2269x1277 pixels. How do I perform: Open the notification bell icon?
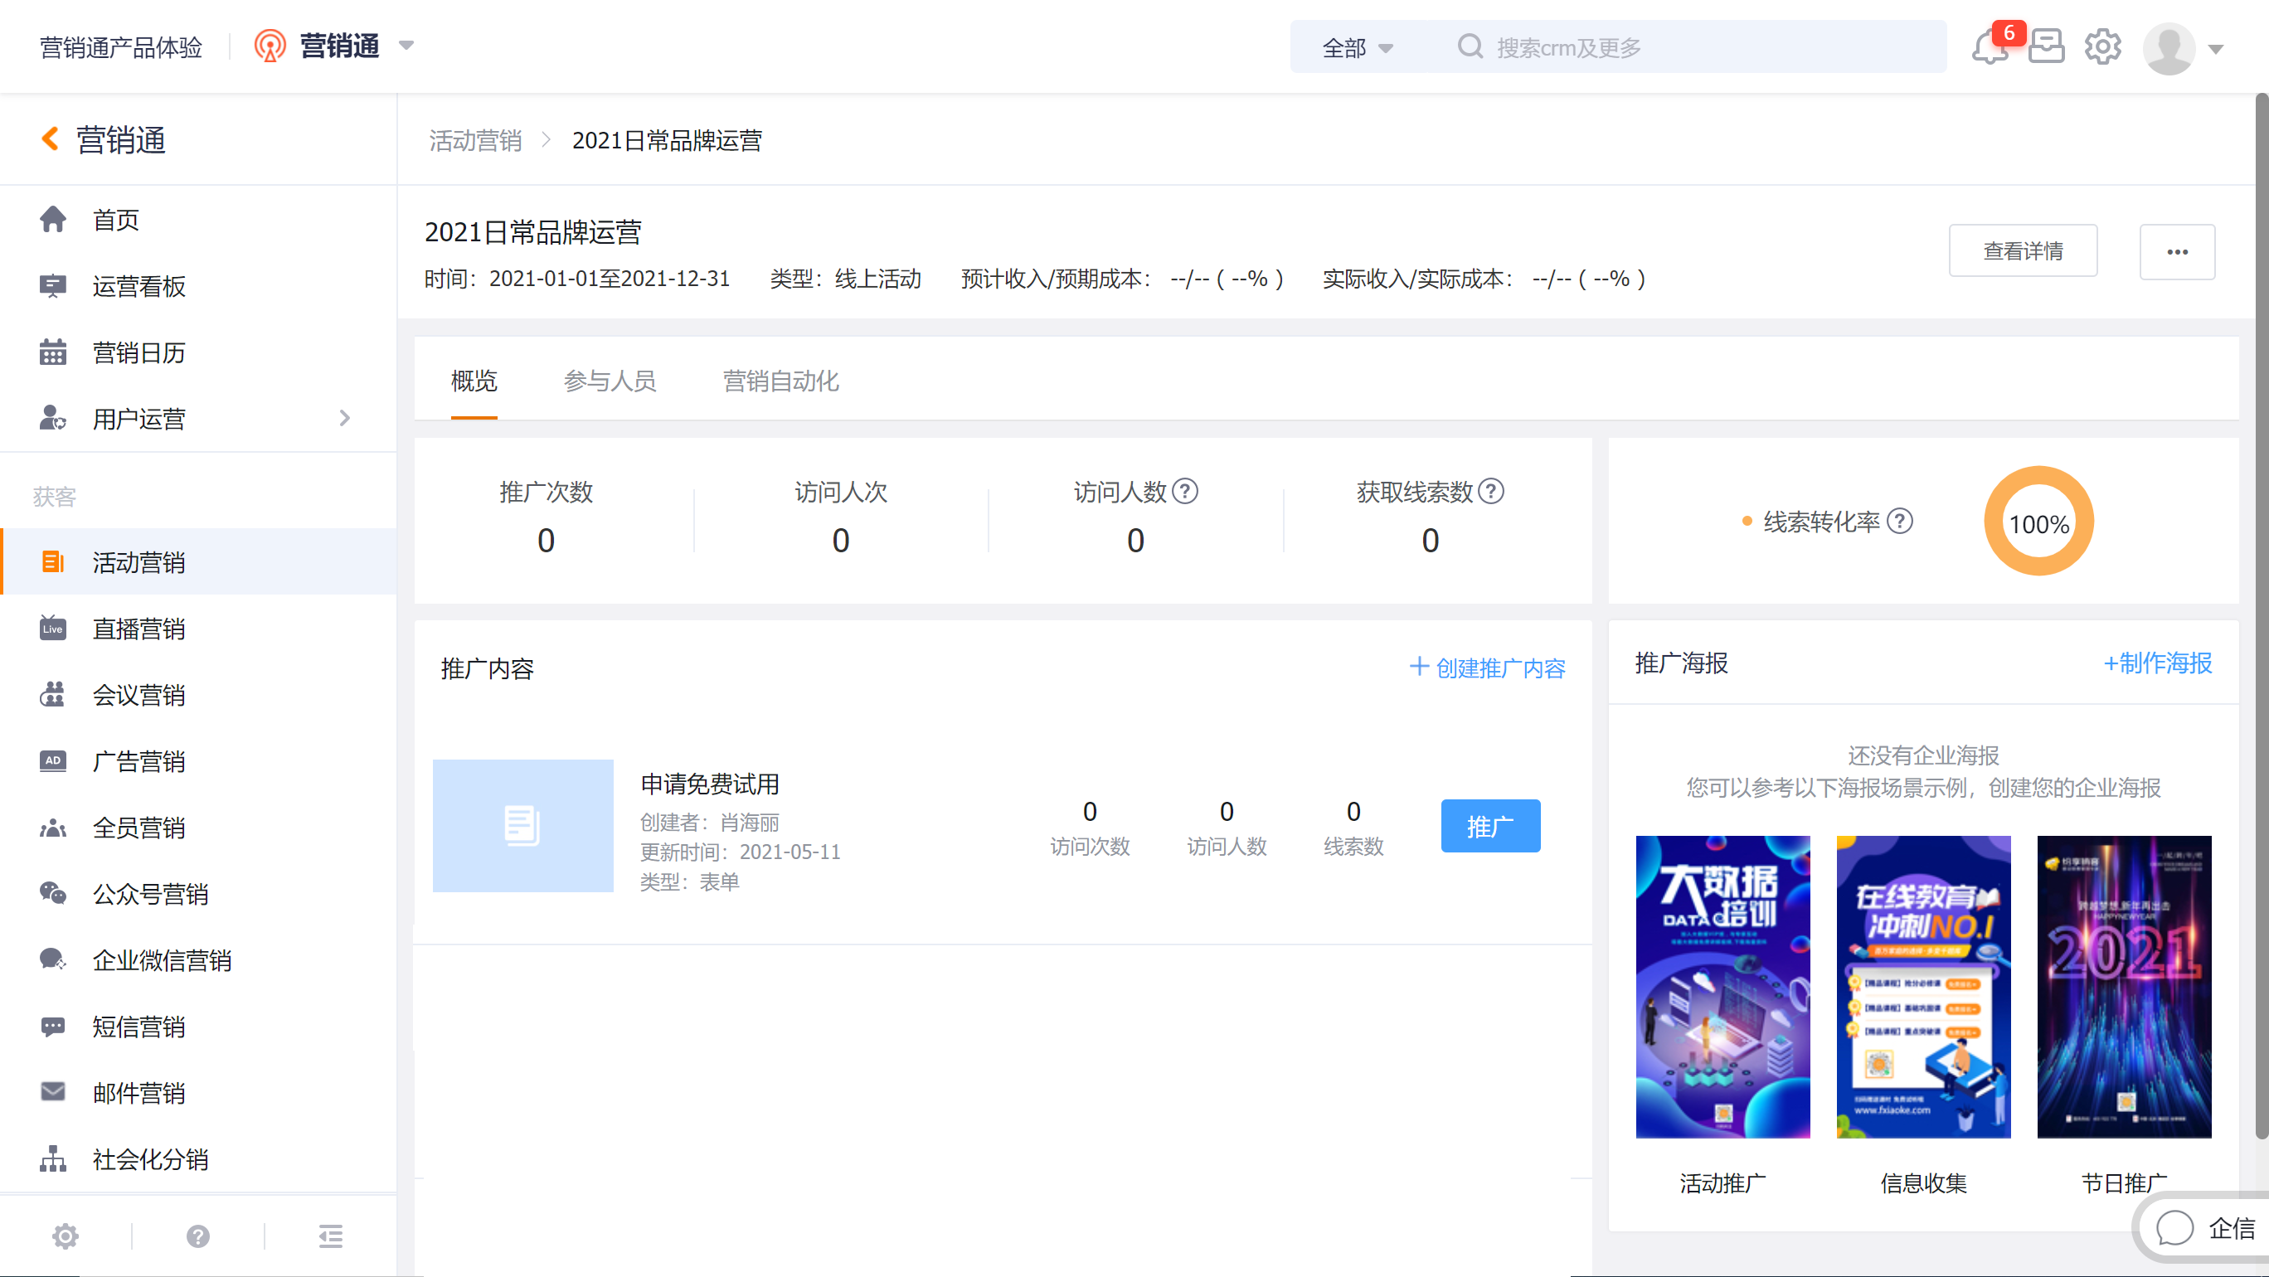pos(1989,46)
